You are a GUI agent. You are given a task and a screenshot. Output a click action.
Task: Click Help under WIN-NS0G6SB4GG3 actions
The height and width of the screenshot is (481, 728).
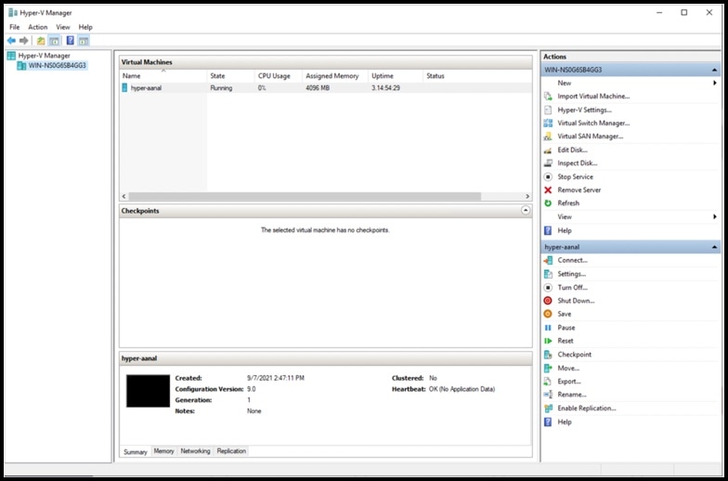click(565, 230)
